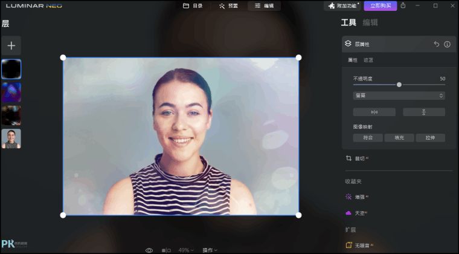Click the 不透明度 opacity slider handle

pos(399,85)
